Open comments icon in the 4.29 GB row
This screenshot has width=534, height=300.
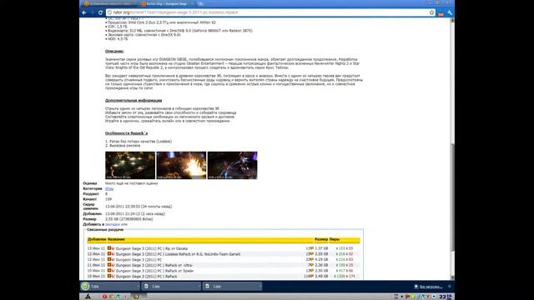pyautogui.click(x=311, y=259)
